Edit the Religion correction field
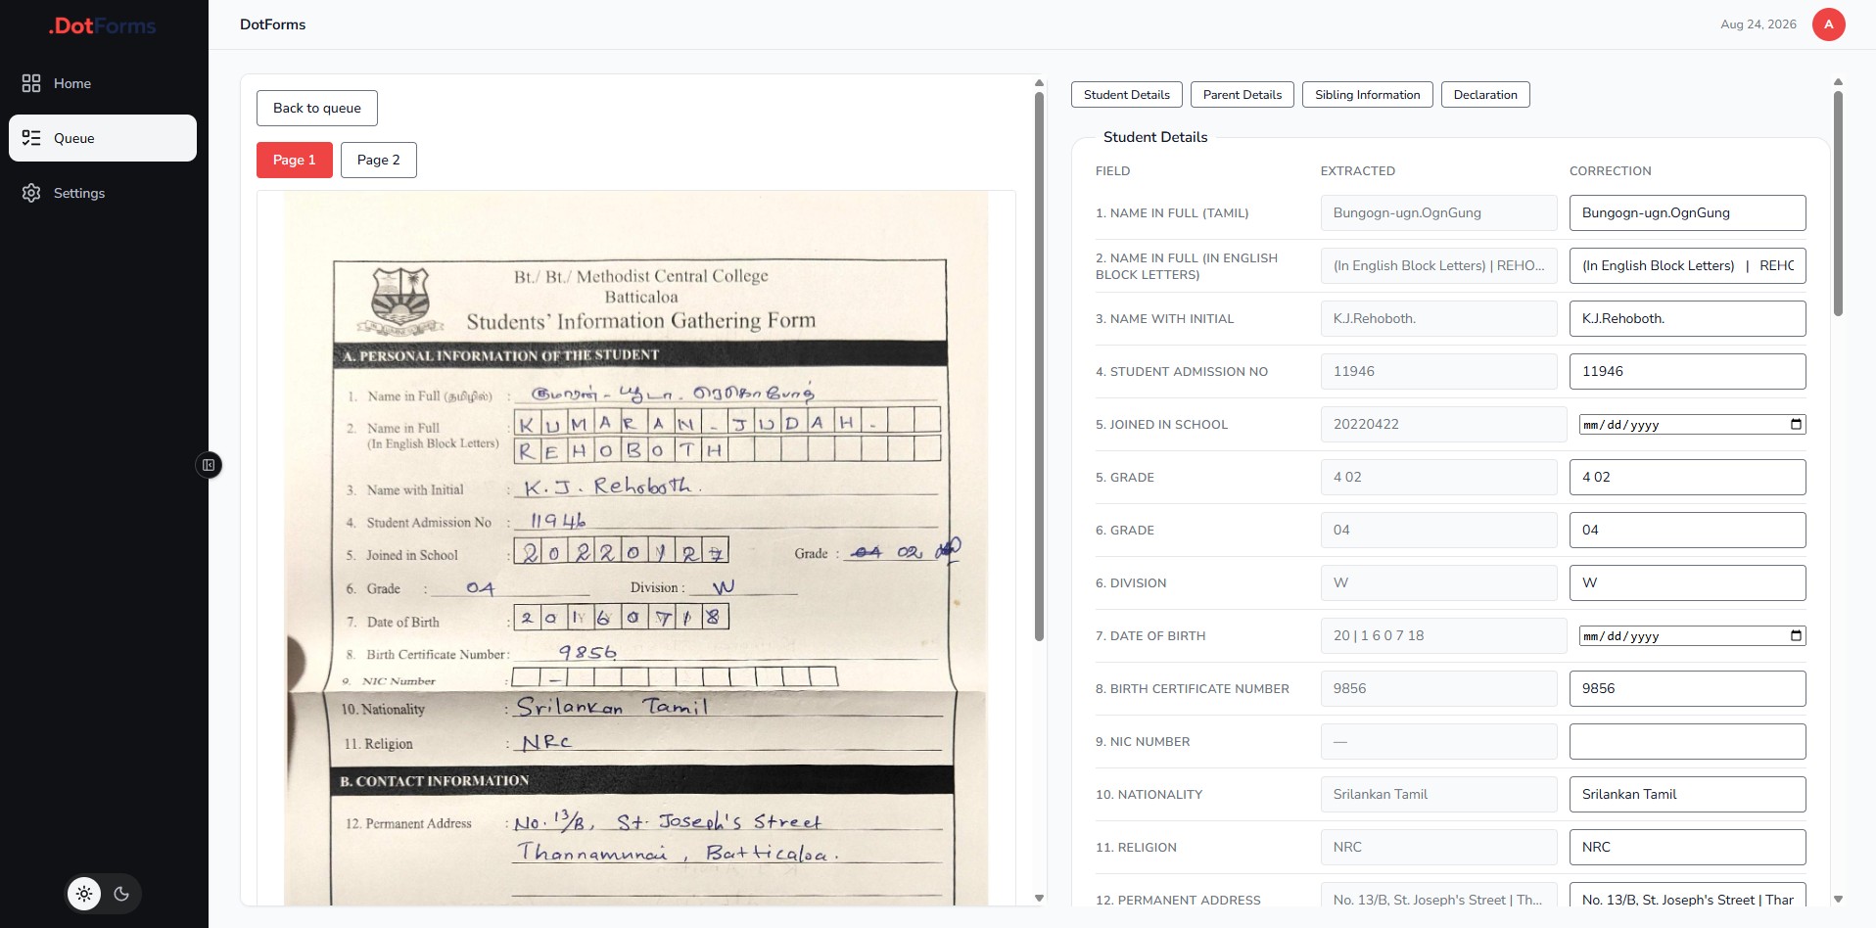 1688,847
